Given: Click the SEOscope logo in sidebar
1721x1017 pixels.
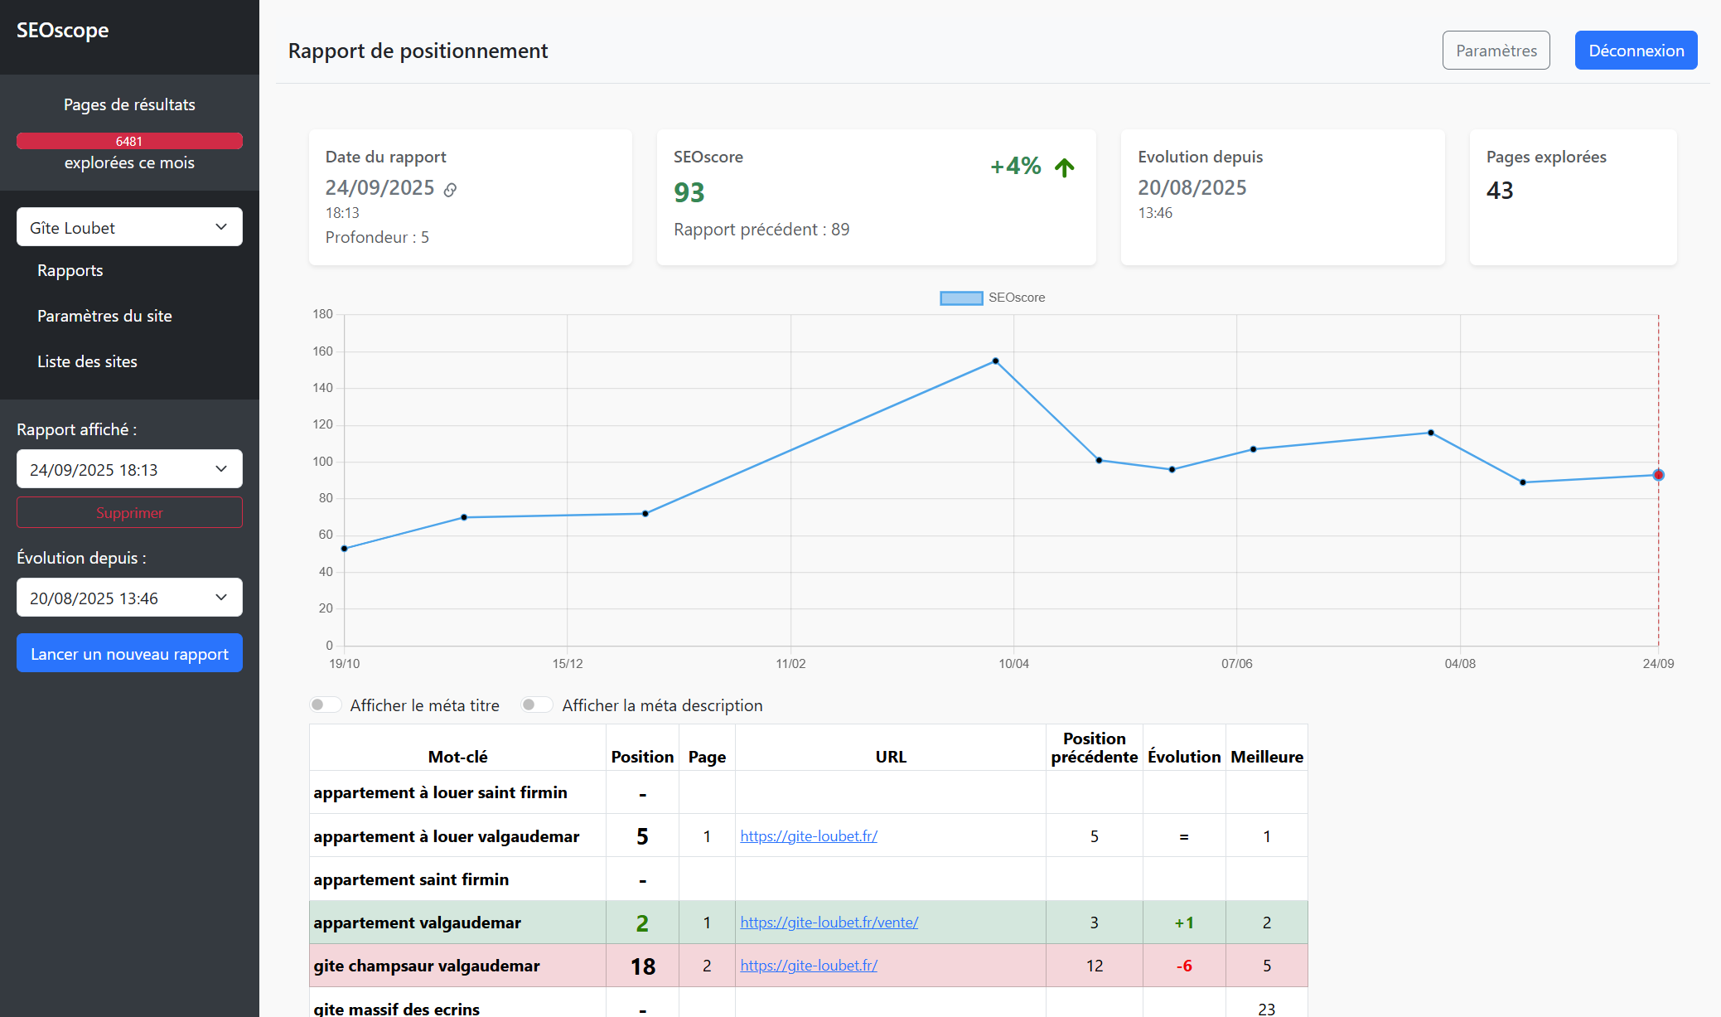Looking at the screenshot, I should point(63,31).
